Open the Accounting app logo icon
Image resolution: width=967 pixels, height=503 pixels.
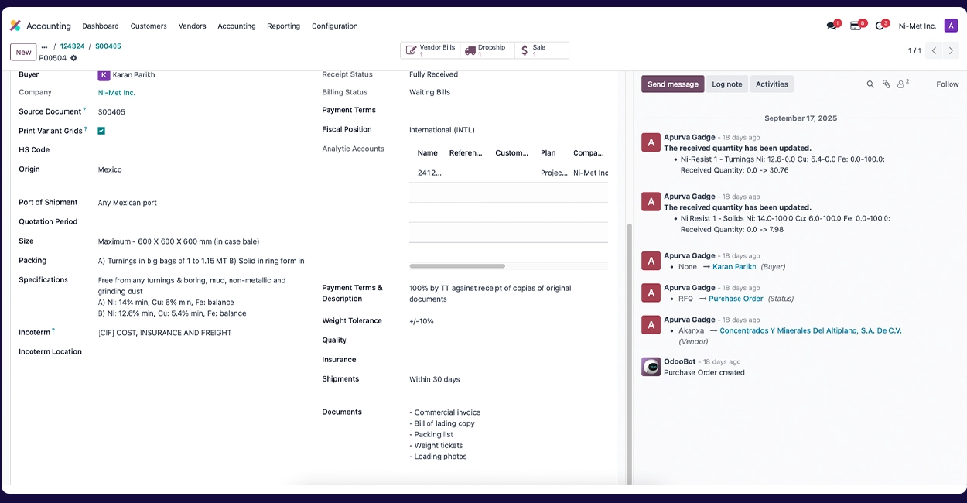pos(15,26)
